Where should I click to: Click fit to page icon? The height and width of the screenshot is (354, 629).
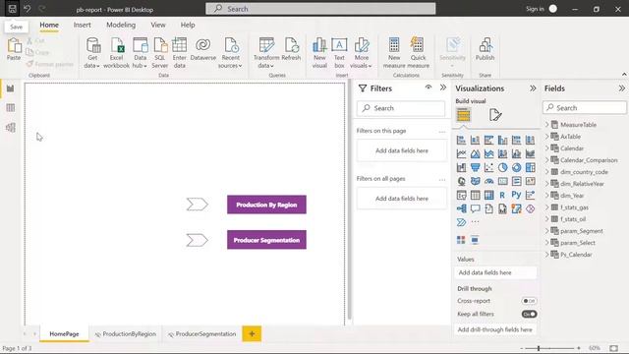click(613, 348)
